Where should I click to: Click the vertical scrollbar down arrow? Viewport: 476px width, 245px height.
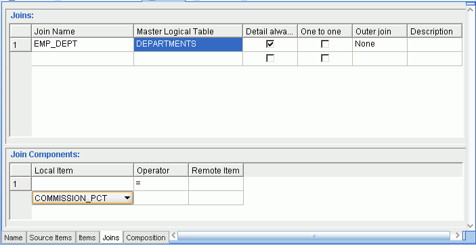470,226
